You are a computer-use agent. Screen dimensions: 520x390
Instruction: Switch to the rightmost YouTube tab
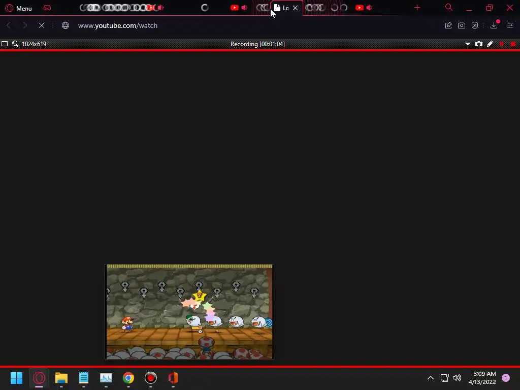tap(360, 8)
